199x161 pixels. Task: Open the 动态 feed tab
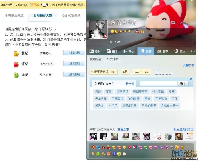click(x=129, y=51)
